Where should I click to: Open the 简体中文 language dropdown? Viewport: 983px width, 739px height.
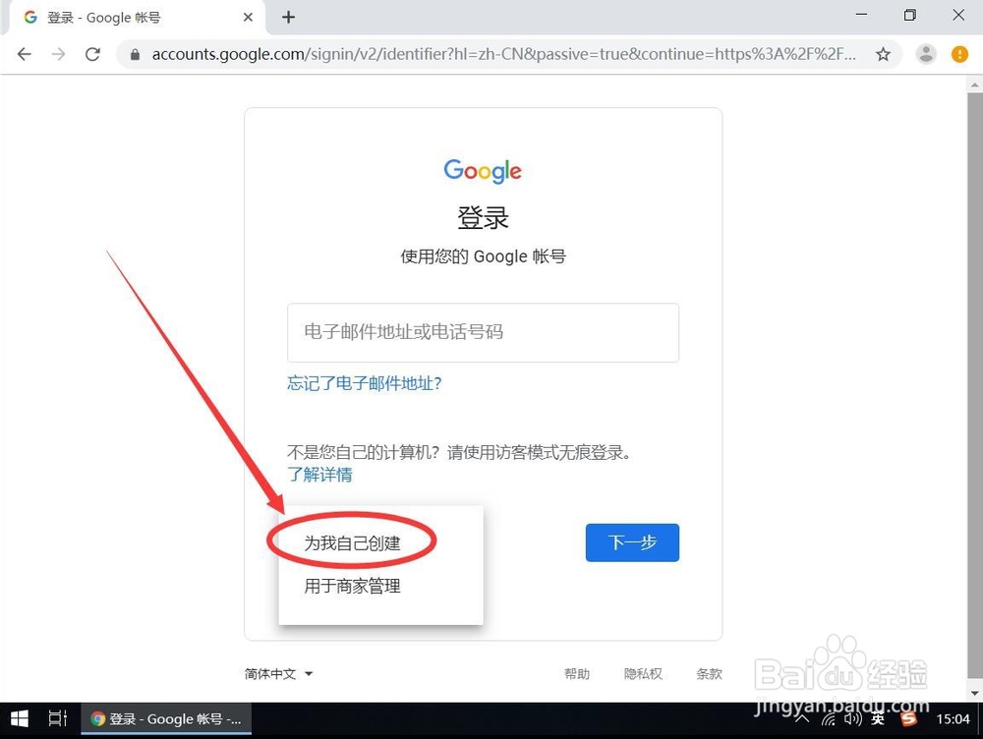coord(278,674)
